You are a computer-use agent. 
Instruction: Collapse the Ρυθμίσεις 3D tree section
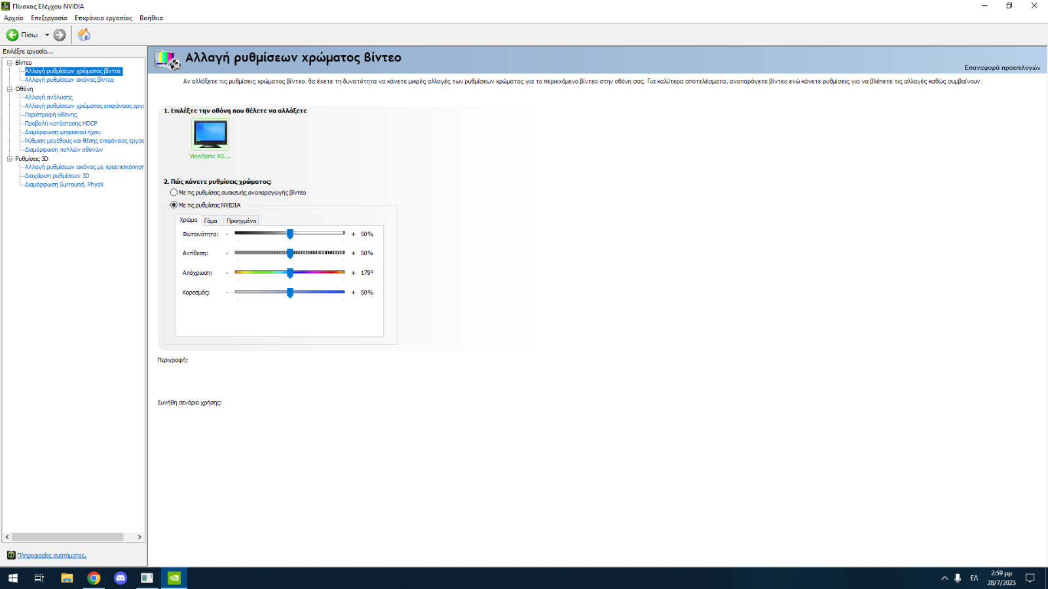coord(10,159)
